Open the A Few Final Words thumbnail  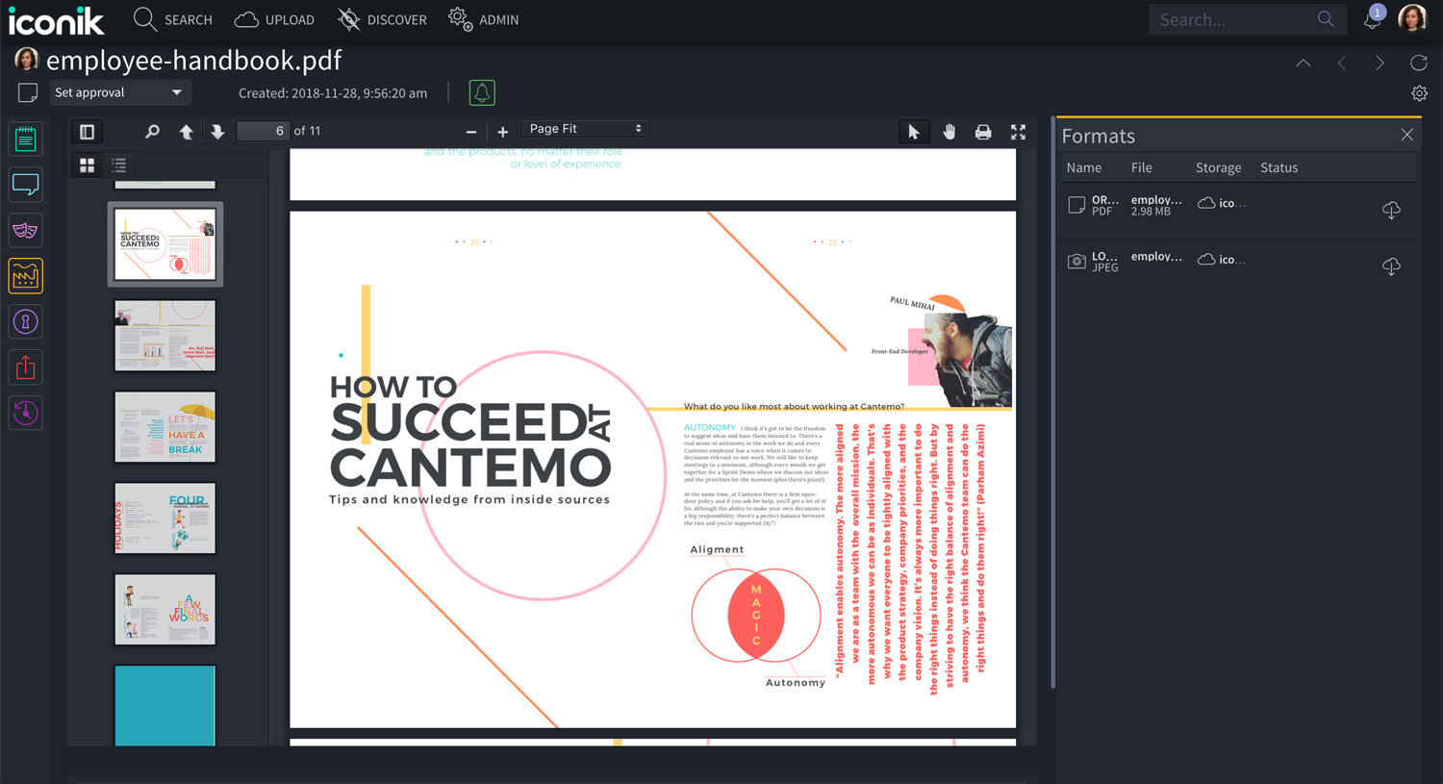coord(165,610)
